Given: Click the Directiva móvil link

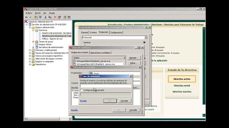Looking at the screenshot, I should 182,86.
